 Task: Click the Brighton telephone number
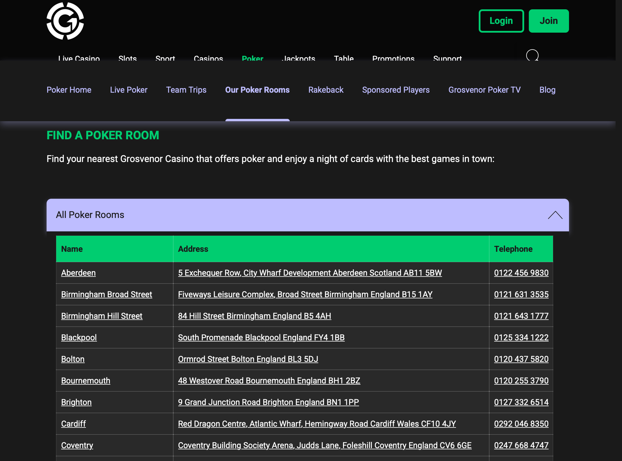[x=521, y=402]
